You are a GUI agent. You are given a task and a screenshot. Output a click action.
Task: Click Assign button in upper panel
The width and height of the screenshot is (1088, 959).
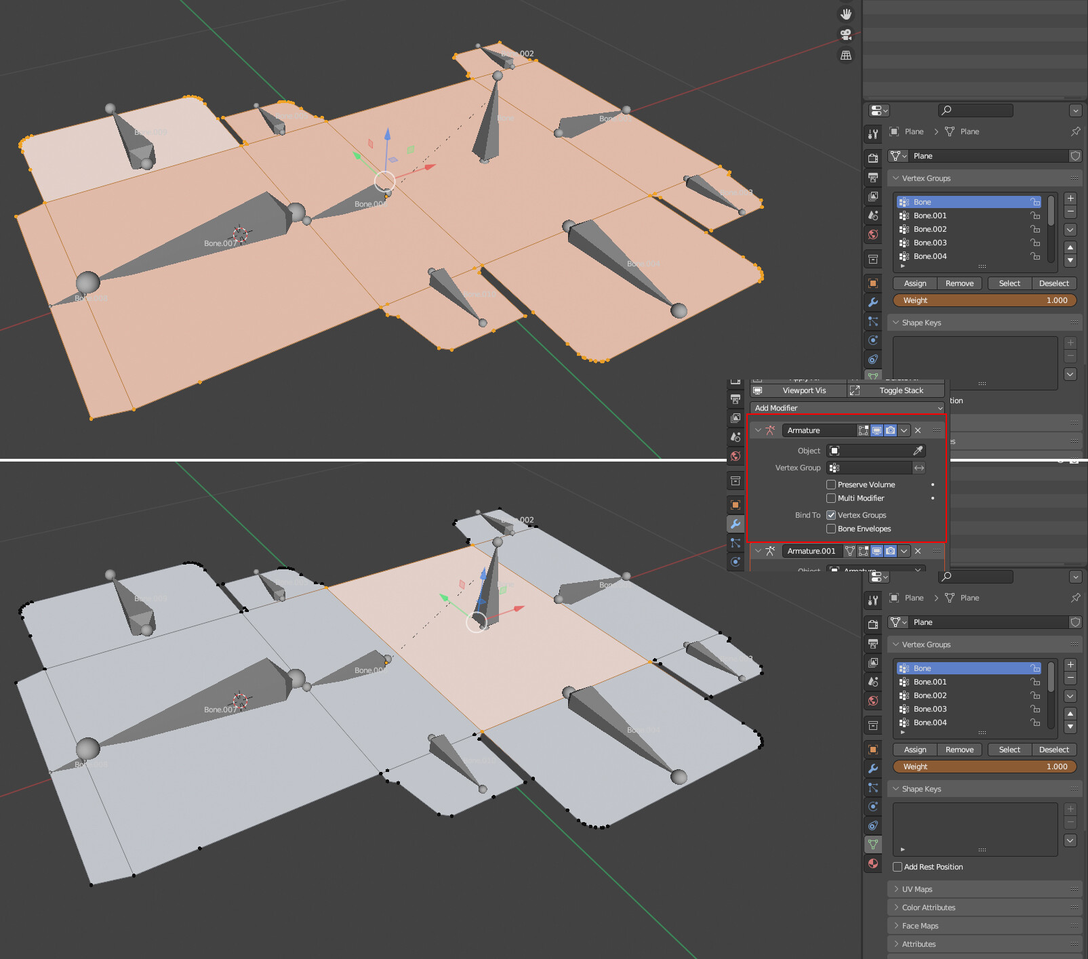click(x=915, y=283)
